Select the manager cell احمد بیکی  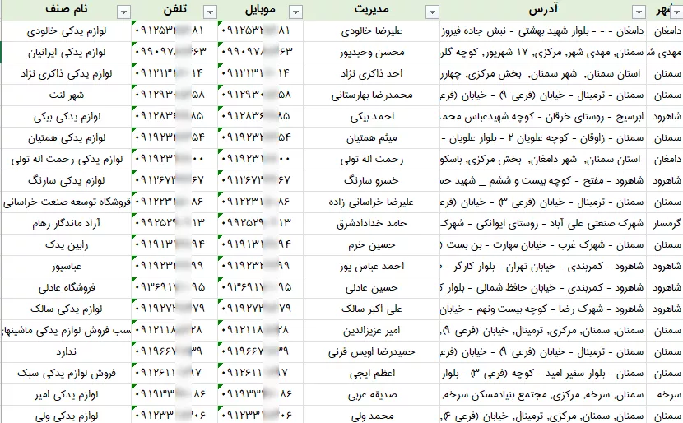click(x=372, y=116)
